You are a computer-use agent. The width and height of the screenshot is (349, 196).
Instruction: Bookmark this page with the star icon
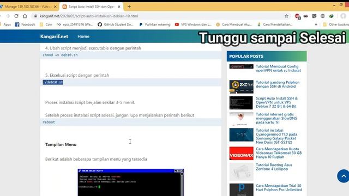(x=286, y=16)
